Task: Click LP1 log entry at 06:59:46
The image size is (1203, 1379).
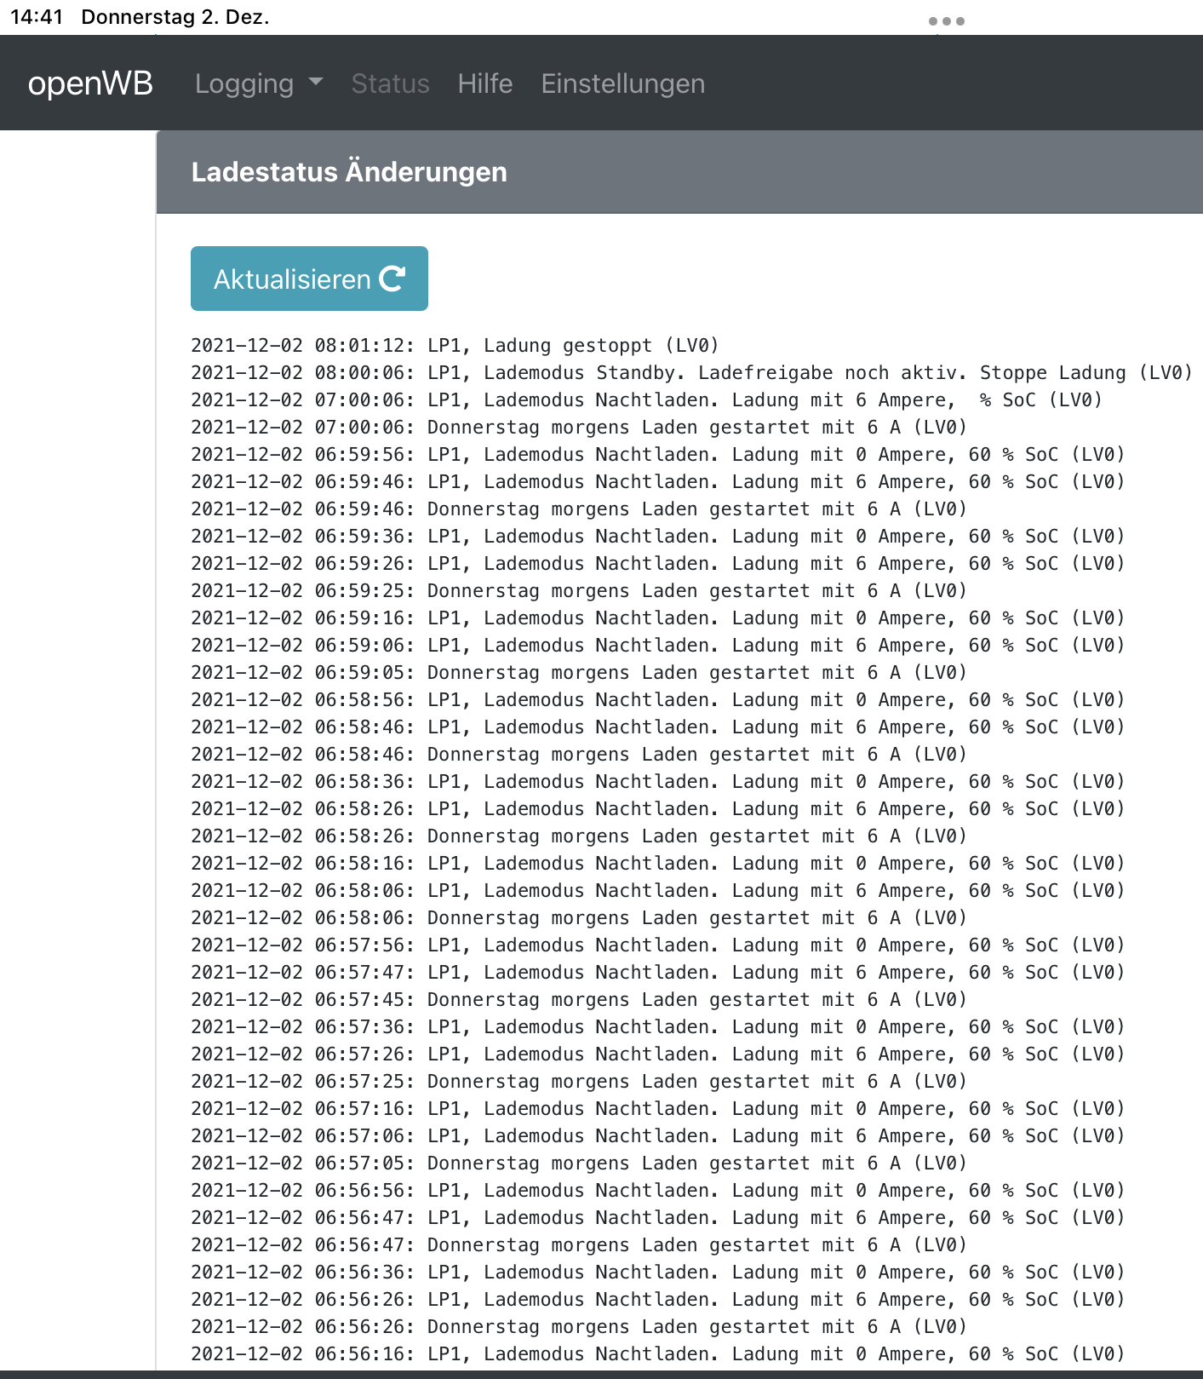Action: [658, 481]
